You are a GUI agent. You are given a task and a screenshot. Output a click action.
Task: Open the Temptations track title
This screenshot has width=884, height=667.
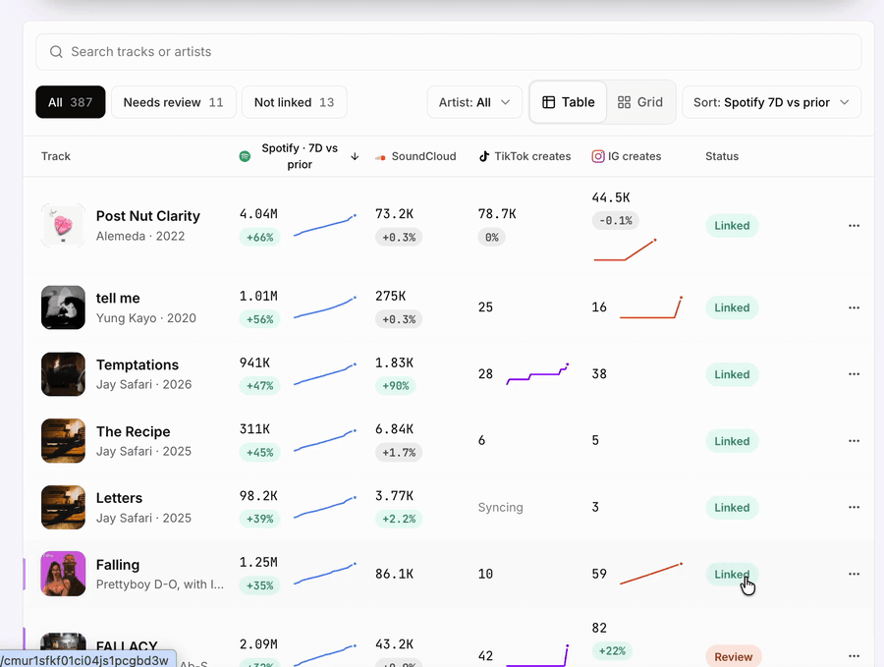(137, 364)
